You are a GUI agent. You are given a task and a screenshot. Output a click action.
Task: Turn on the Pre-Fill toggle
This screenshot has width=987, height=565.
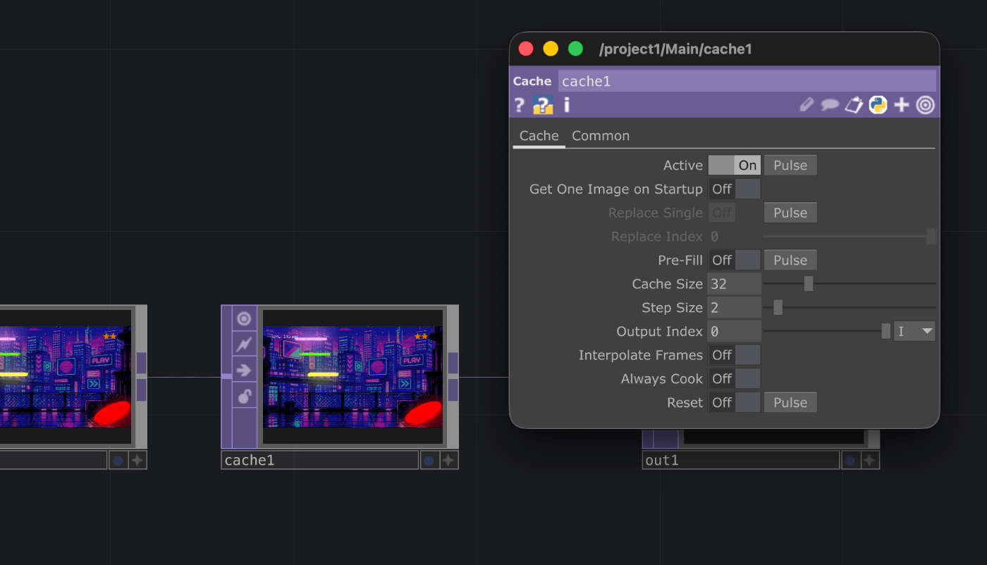[734, 260]
